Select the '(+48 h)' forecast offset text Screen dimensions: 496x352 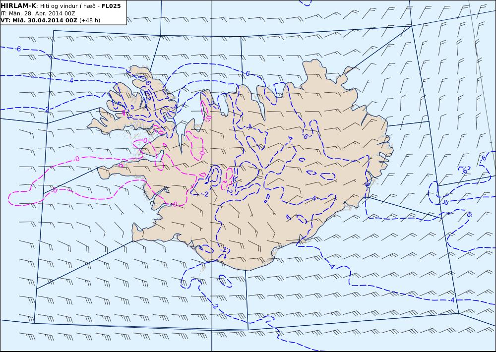coord(89,20)
